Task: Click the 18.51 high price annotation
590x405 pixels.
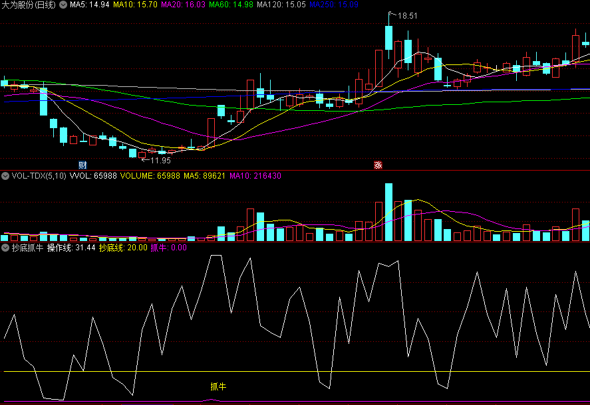Action: [x=408, y=16]
